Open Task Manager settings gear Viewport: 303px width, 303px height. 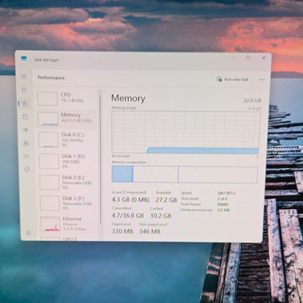(28, 233)
